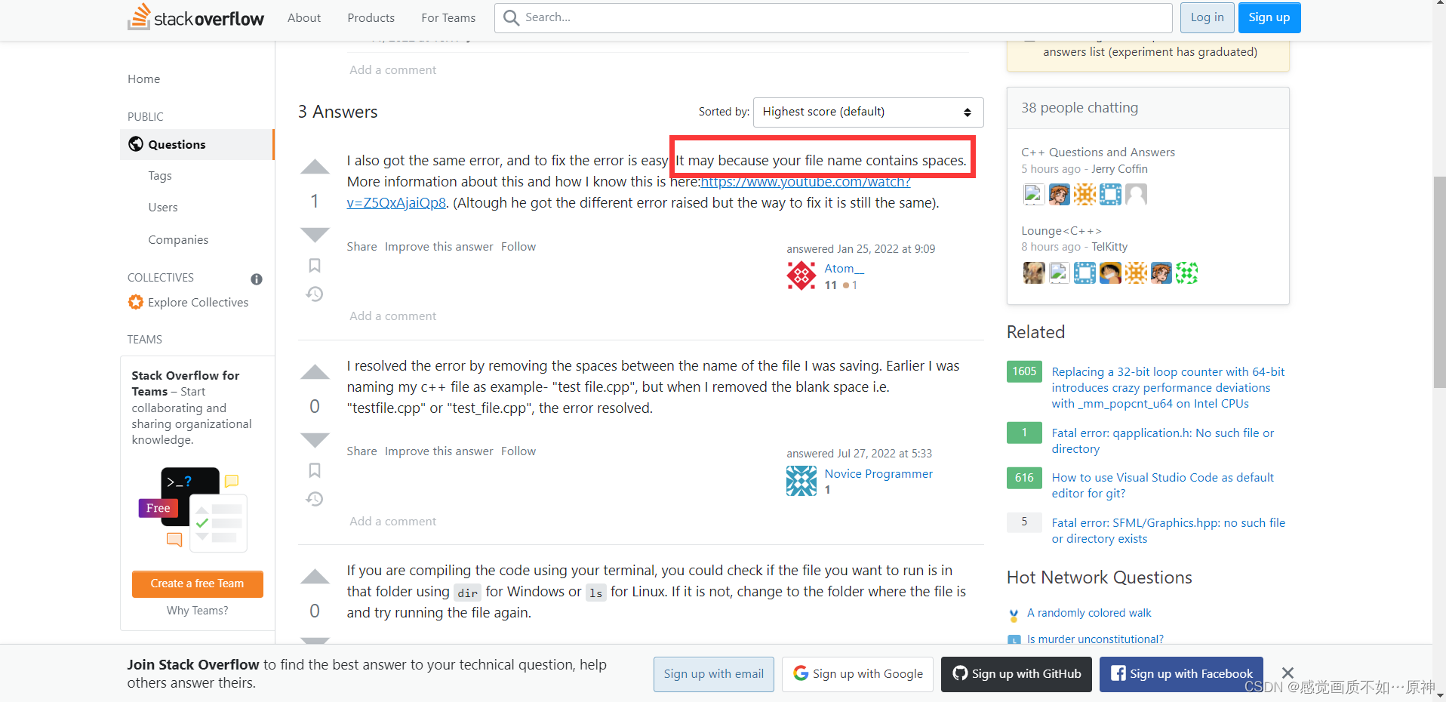Open related question about SFML/Graphics.hpp

pos(1168,530)
